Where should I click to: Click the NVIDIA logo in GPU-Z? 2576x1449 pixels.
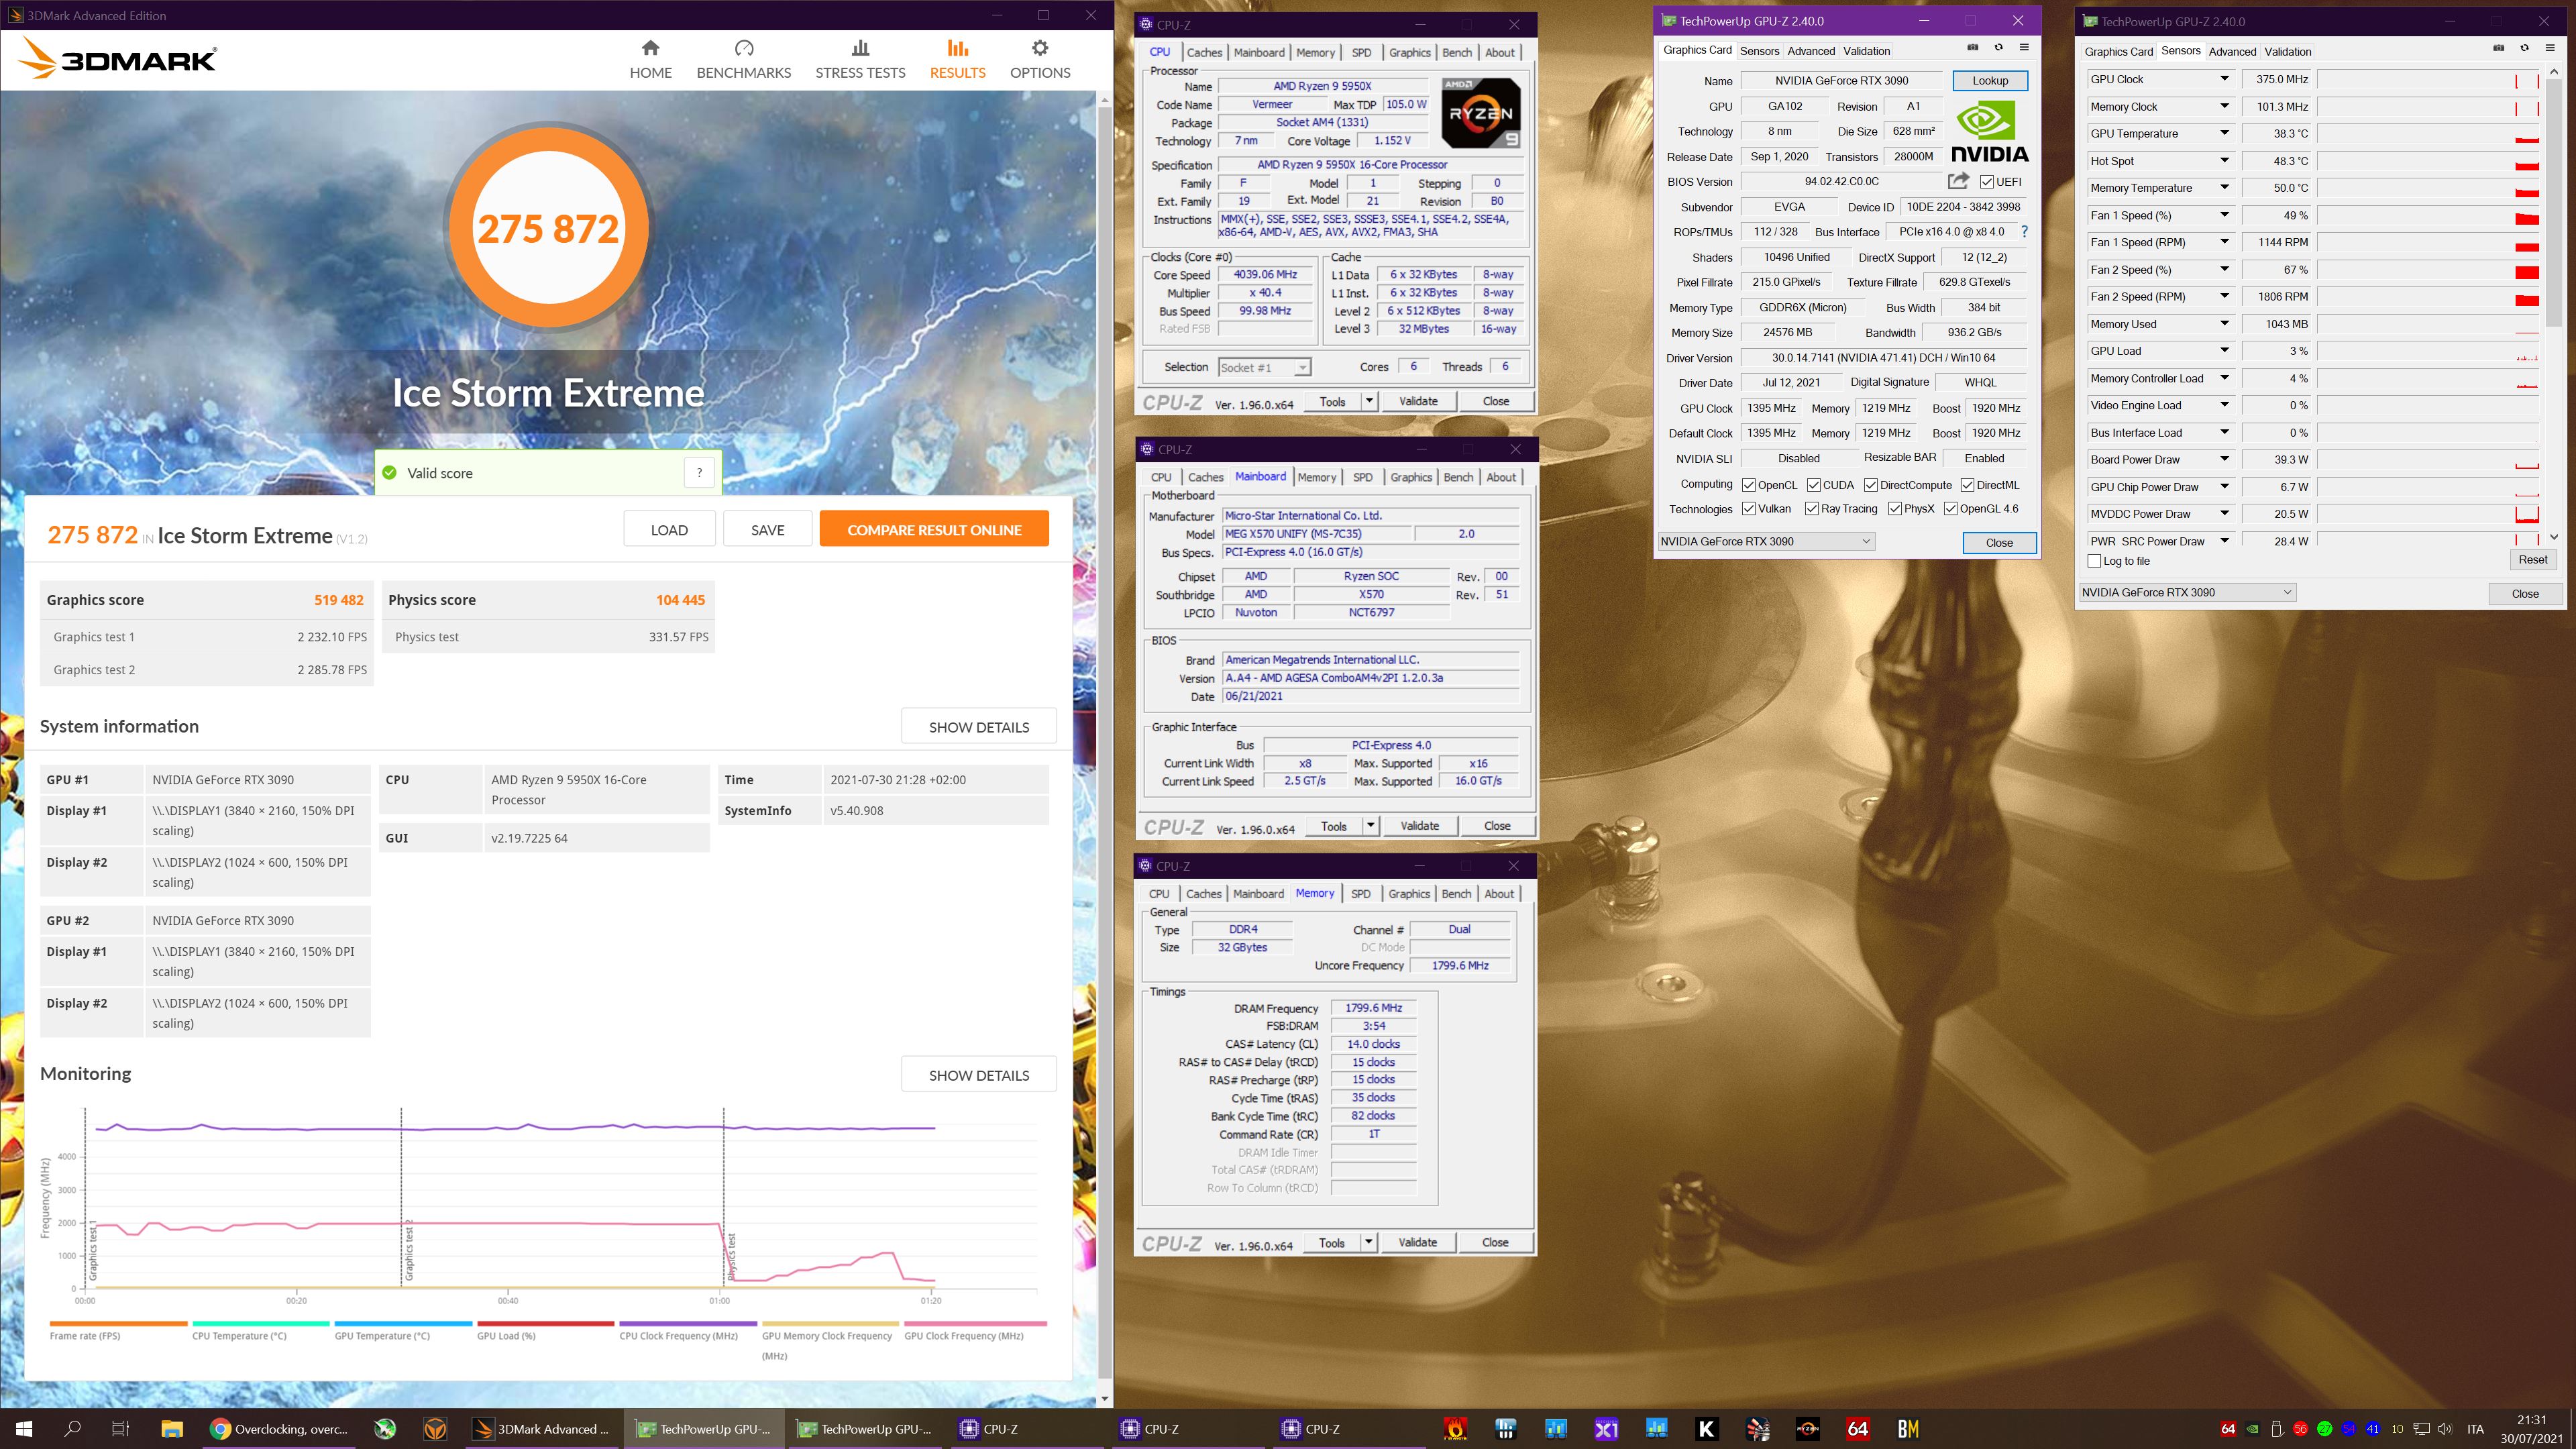1989,132
